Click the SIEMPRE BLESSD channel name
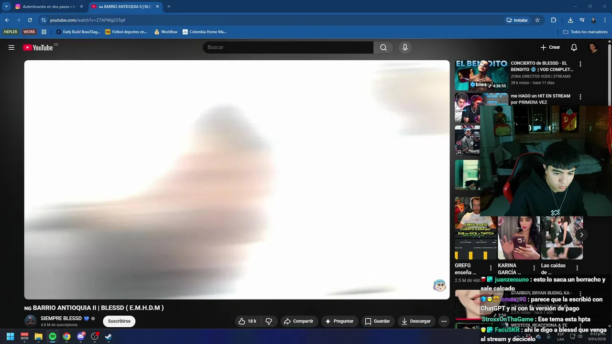 point(61,318)
